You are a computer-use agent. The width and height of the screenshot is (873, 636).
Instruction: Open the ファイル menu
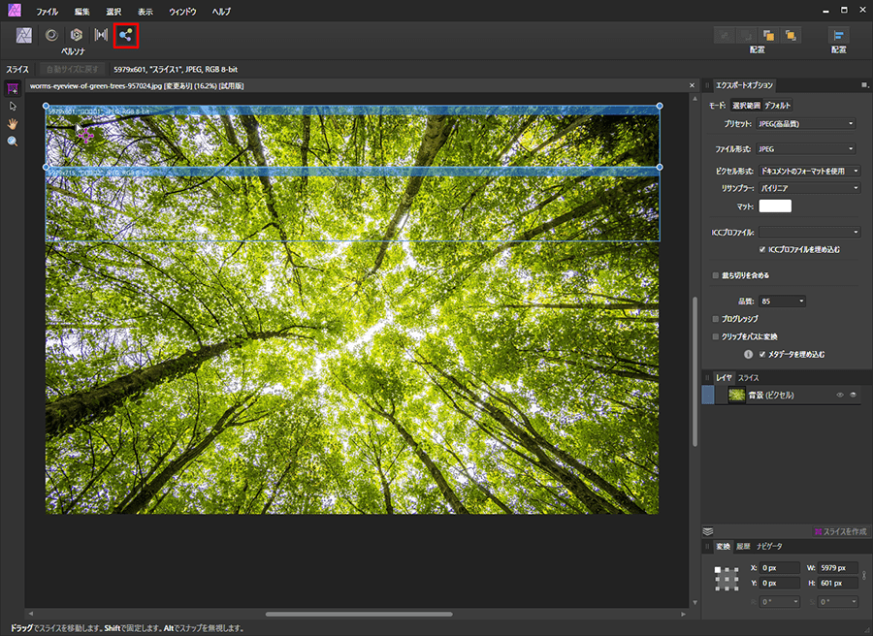pyautogui.click(x=47, y=13)
